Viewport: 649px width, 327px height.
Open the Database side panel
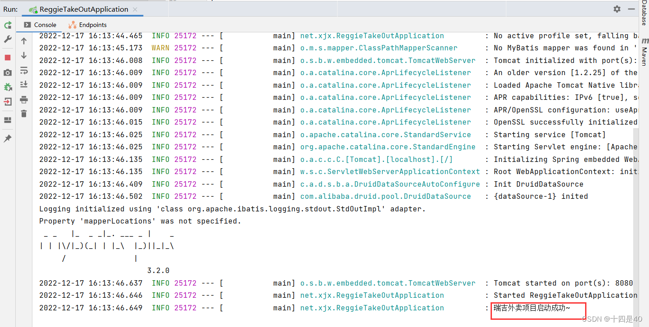(x=644, y=13)
